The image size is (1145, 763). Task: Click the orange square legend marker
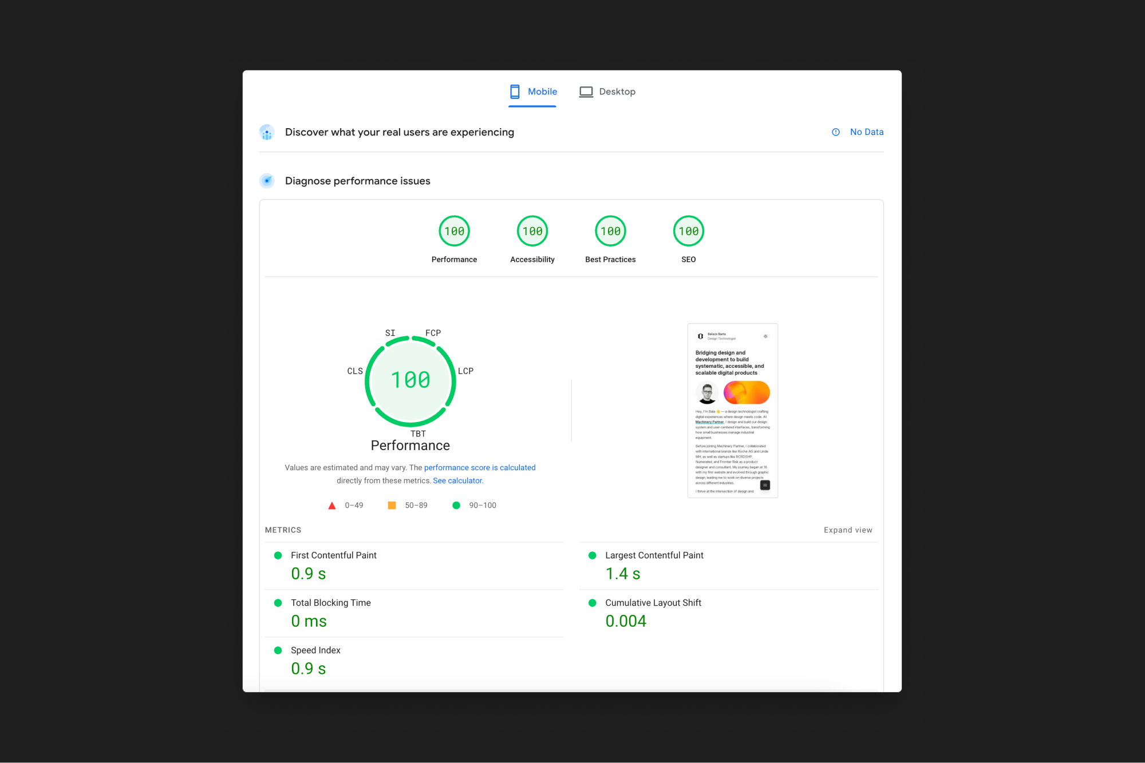392,505
